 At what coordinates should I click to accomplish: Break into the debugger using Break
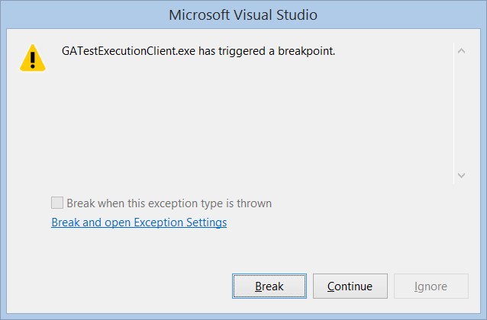click(269, 286)
